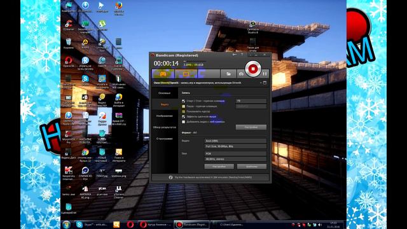The height and width of the screenshot is (229, 407).
Task: Go to the Обзор результатов tab
Action: [x=164, y=127]
